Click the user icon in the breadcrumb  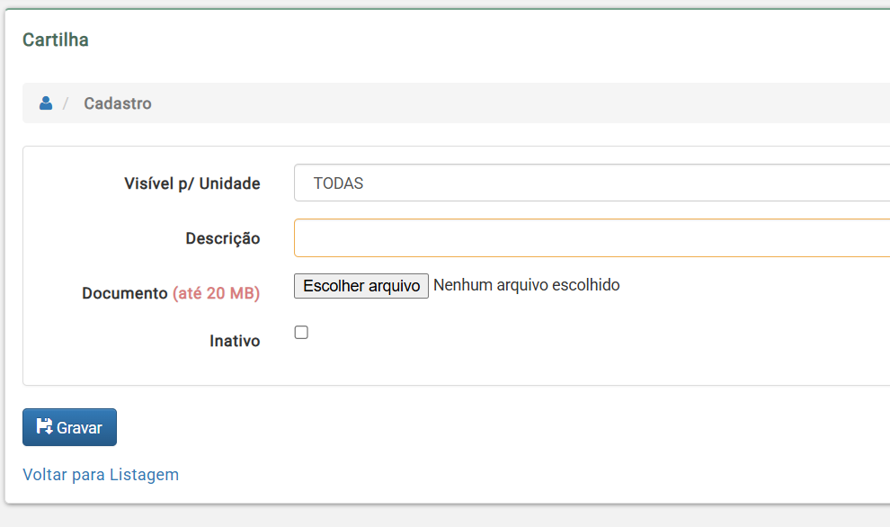(x=46, y=103)
